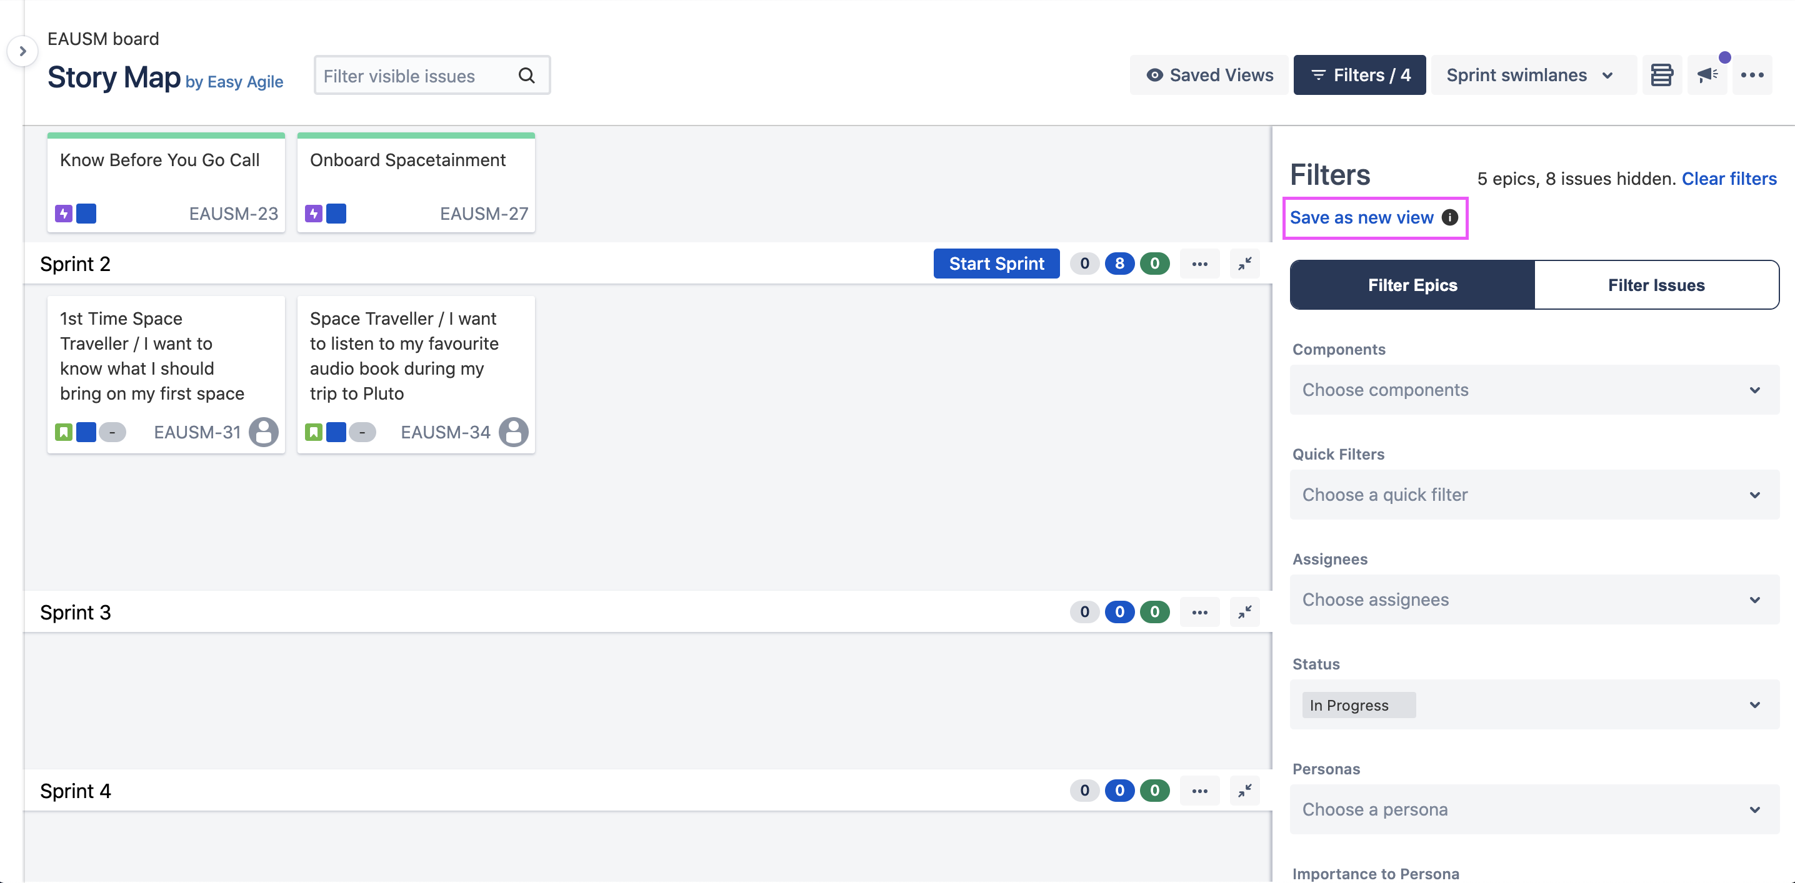Open the Status dropdown showing In Progress
Screen dimensions: 1795x883
(x=1534, y=705)
